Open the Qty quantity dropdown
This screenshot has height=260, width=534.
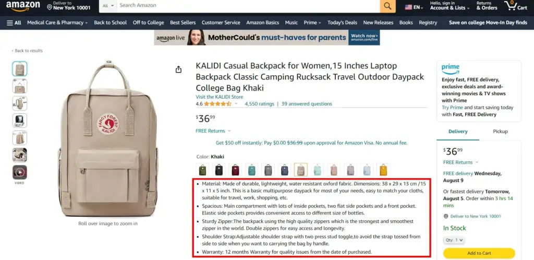coord(454,240)
